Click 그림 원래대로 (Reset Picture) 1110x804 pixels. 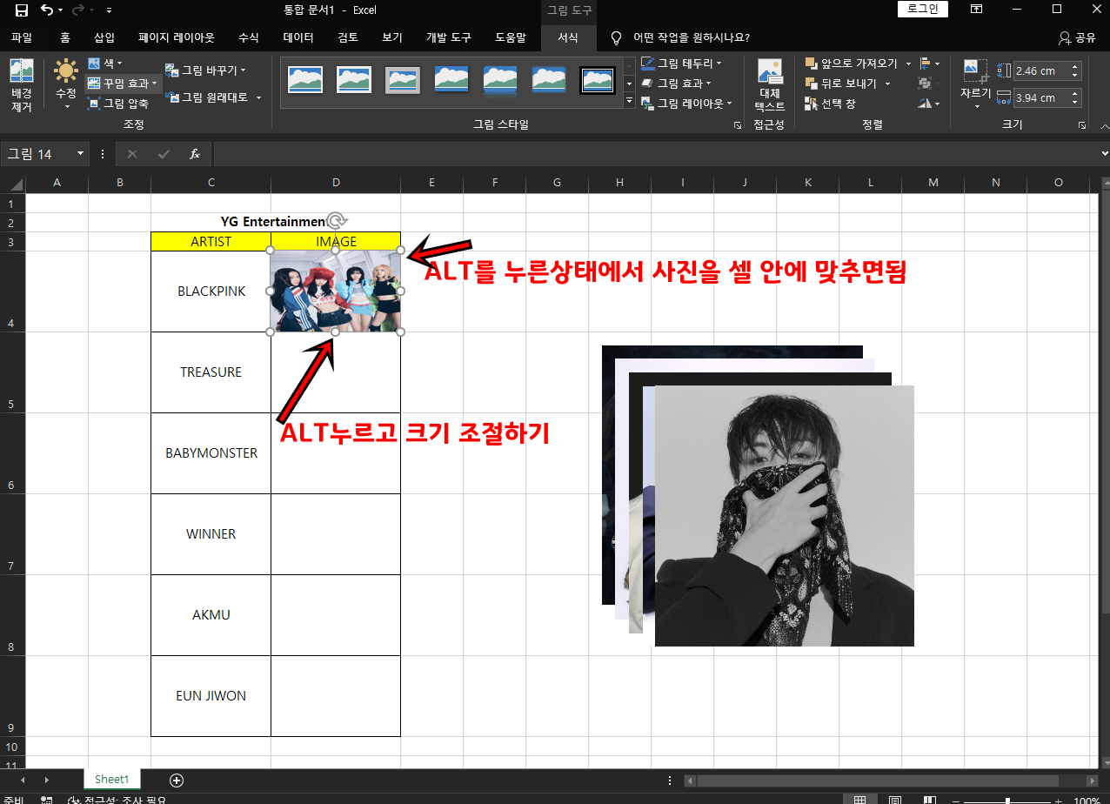click(206, 97)
